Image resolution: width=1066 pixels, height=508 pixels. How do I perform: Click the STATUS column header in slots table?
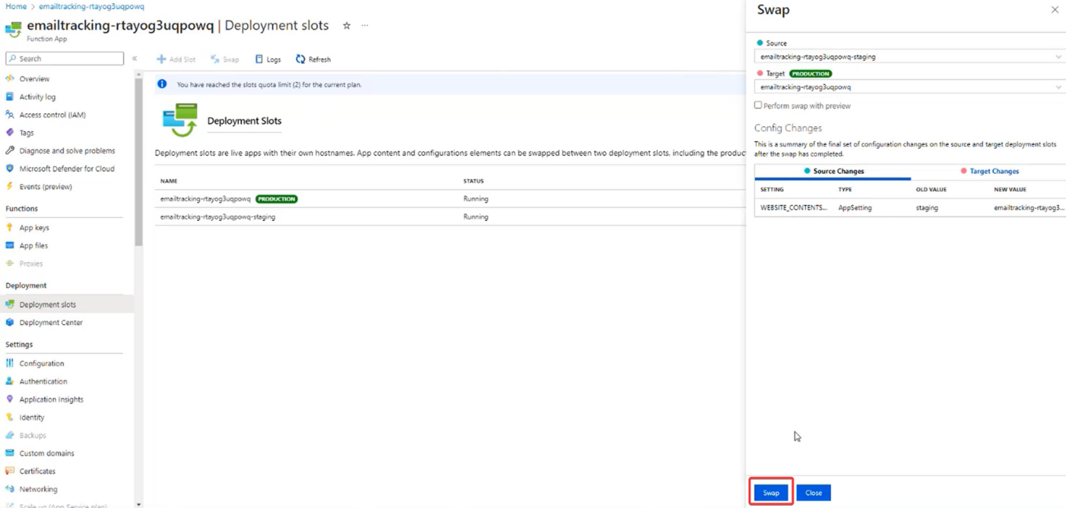(x=474, y=181)
